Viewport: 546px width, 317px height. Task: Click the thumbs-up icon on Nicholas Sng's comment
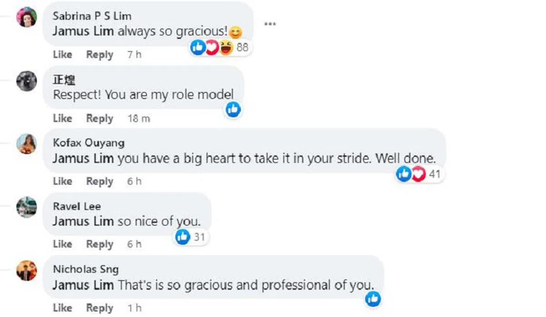point(373,298)
